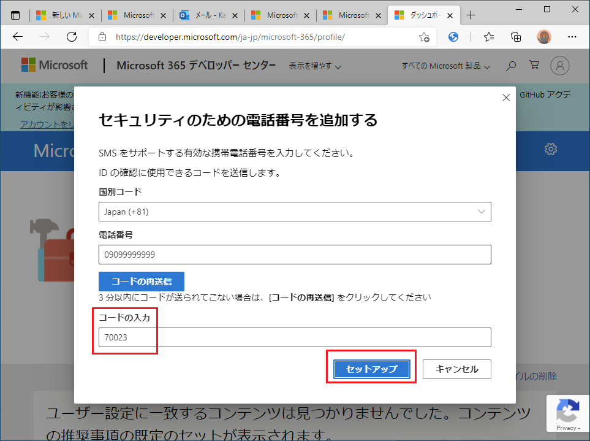Viewport: 590px width, 441px height.
Task: Click the セットアップ button
Action: [371, 369]
